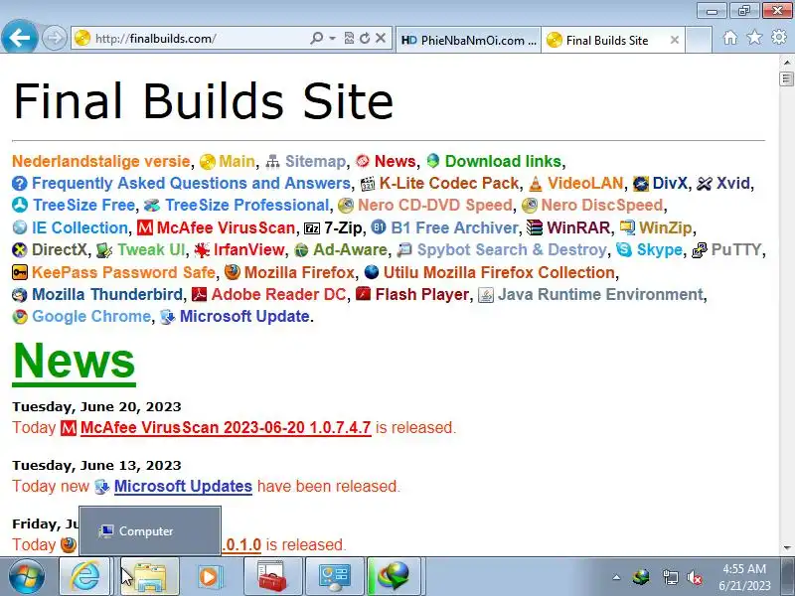795x596 pixels.
Task: Show hidden tray icons arrow
Action: [x=616, y=577]
